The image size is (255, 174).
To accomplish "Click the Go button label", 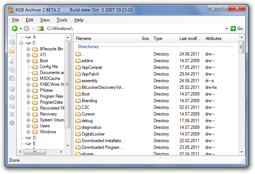I will coord(240,29).
